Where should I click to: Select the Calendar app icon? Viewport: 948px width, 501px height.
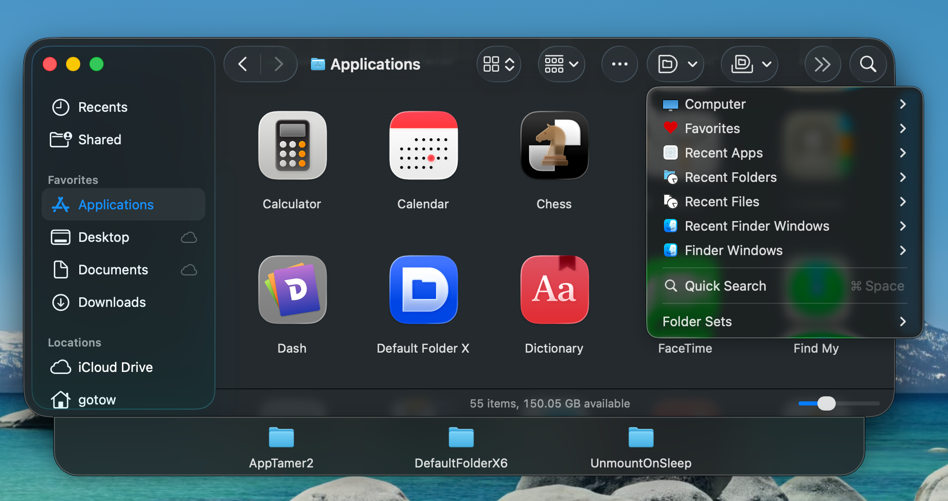click(x=423, y=145)
